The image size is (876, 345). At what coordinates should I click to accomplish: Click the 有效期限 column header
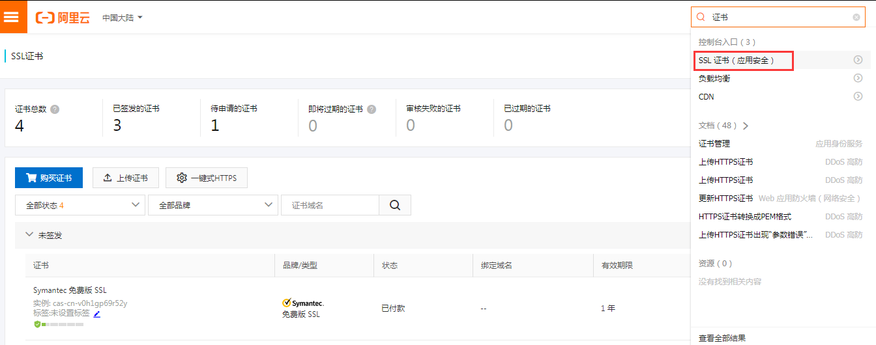pos(617,266)
